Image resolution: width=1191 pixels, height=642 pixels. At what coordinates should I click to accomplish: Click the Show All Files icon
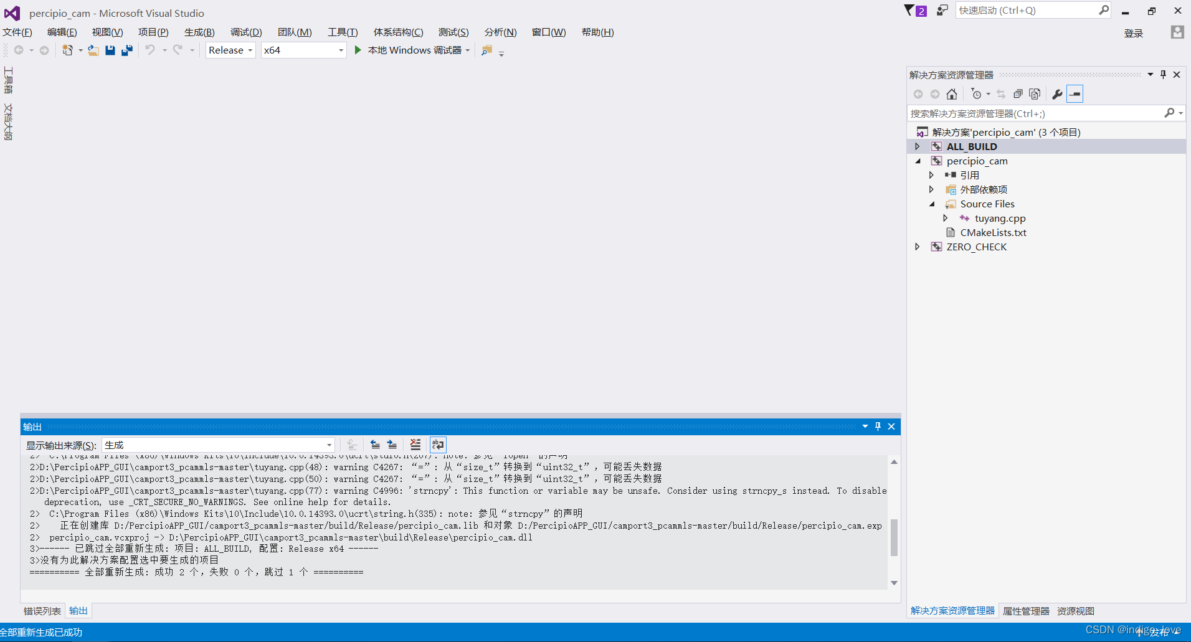1035,94
